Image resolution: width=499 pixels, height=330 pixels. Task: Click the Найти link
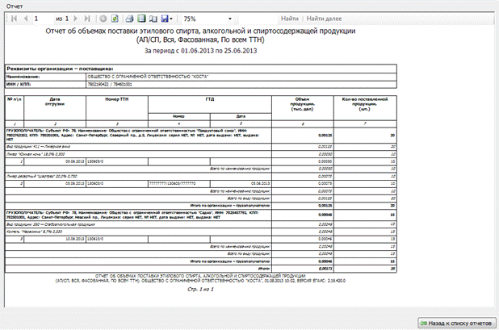(x=290, y=19)
